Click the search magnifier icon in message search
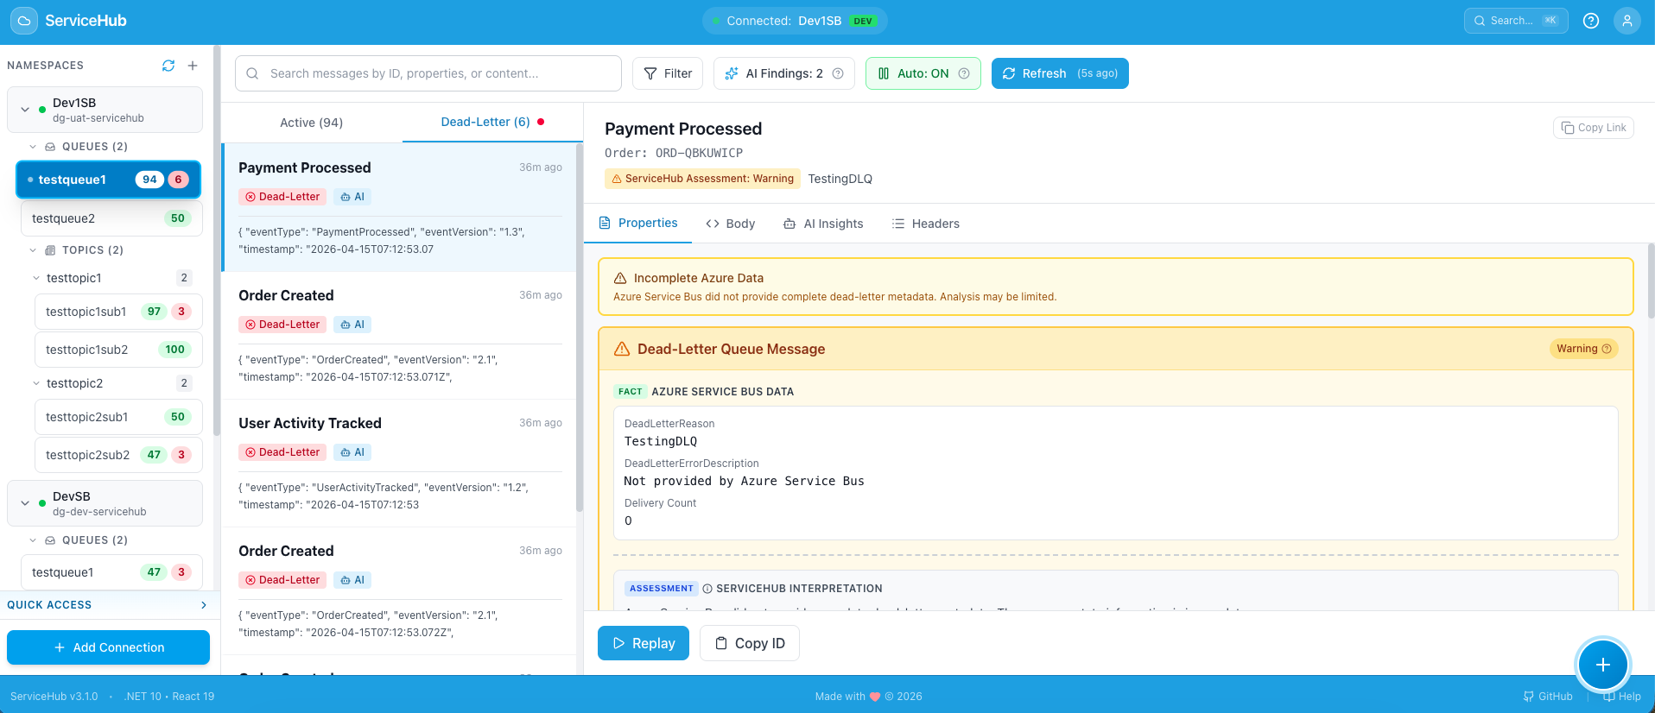The height and width of the screenshot is (713, 1655). 252,73
